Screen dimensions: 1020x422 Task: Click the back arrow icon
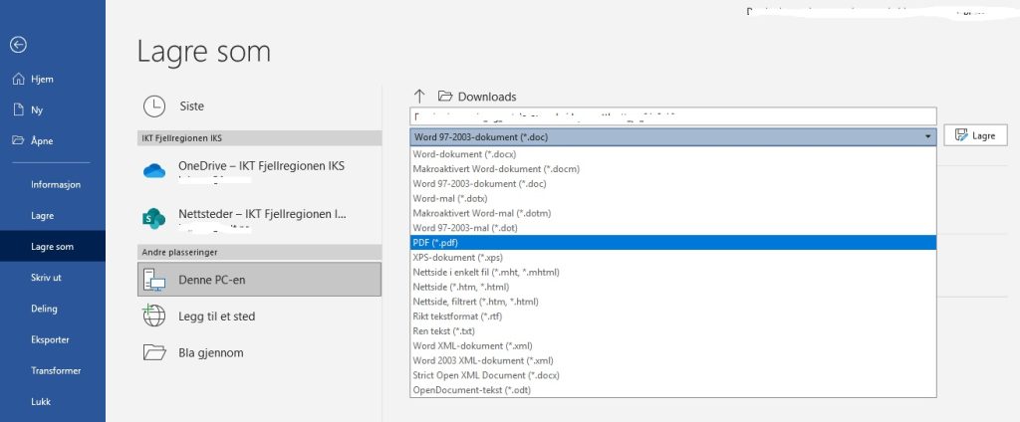(18, 44)
